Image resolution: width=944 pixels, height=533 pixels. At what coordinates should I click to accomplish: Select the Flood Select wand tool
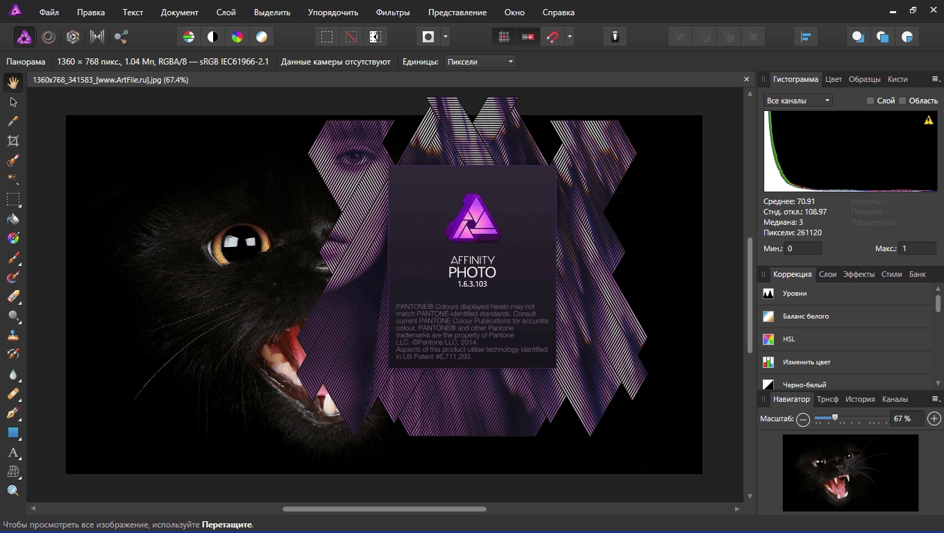coord(13,180)
